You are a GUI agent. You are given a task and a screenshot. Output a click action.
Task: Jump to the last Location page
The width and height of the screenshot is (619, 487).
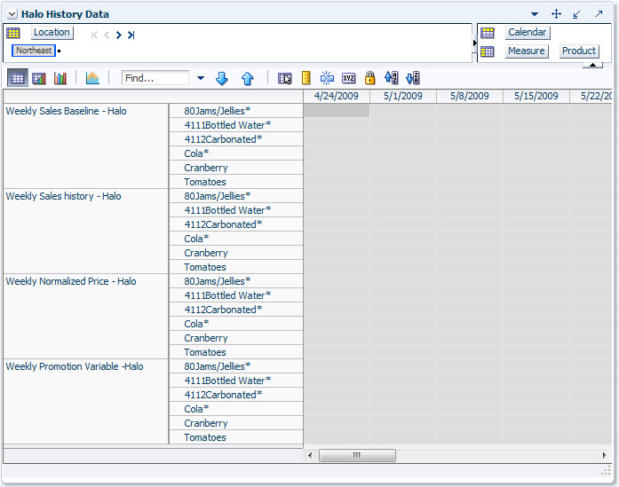click(131, 35)
